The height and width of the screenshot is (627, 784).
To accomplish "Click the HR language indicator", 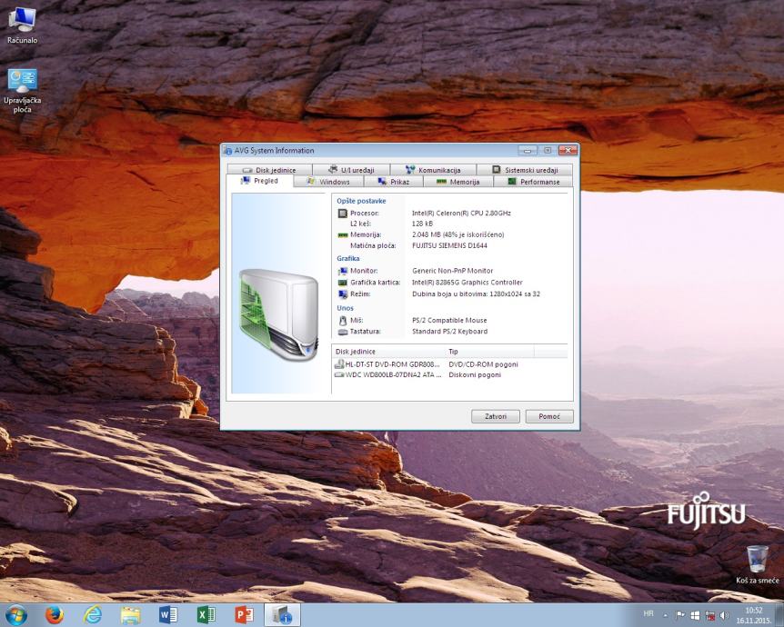I will pyautogui.click(x=648, y=613).
